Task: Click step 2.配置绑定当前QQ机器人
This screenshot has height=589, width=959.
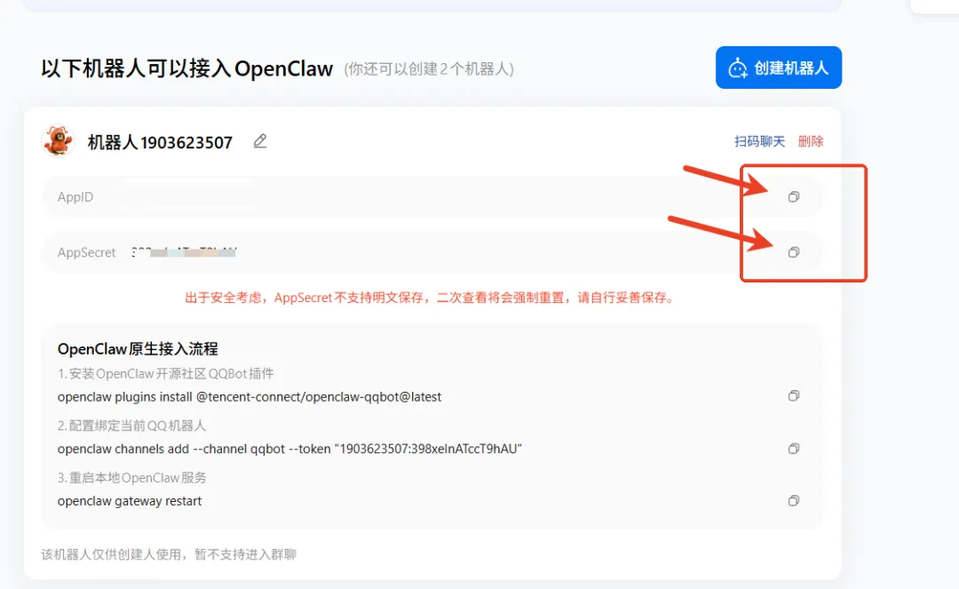Action: click(x=131, y=426)
